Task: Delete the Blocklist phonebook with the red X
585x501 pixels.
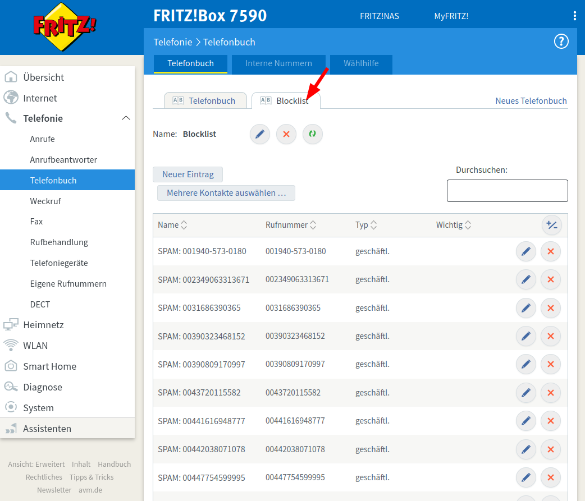Action: [x=286, y=134]
